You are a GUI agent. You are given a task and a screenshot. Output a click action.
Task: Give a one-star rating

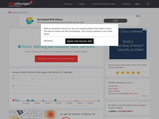[x=117, y=72]
